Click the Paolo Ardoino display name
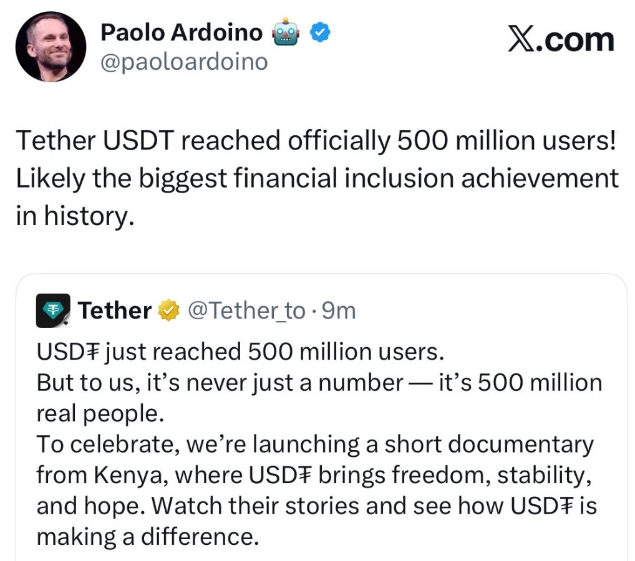635x561 pixels. (x=182, y=33)
